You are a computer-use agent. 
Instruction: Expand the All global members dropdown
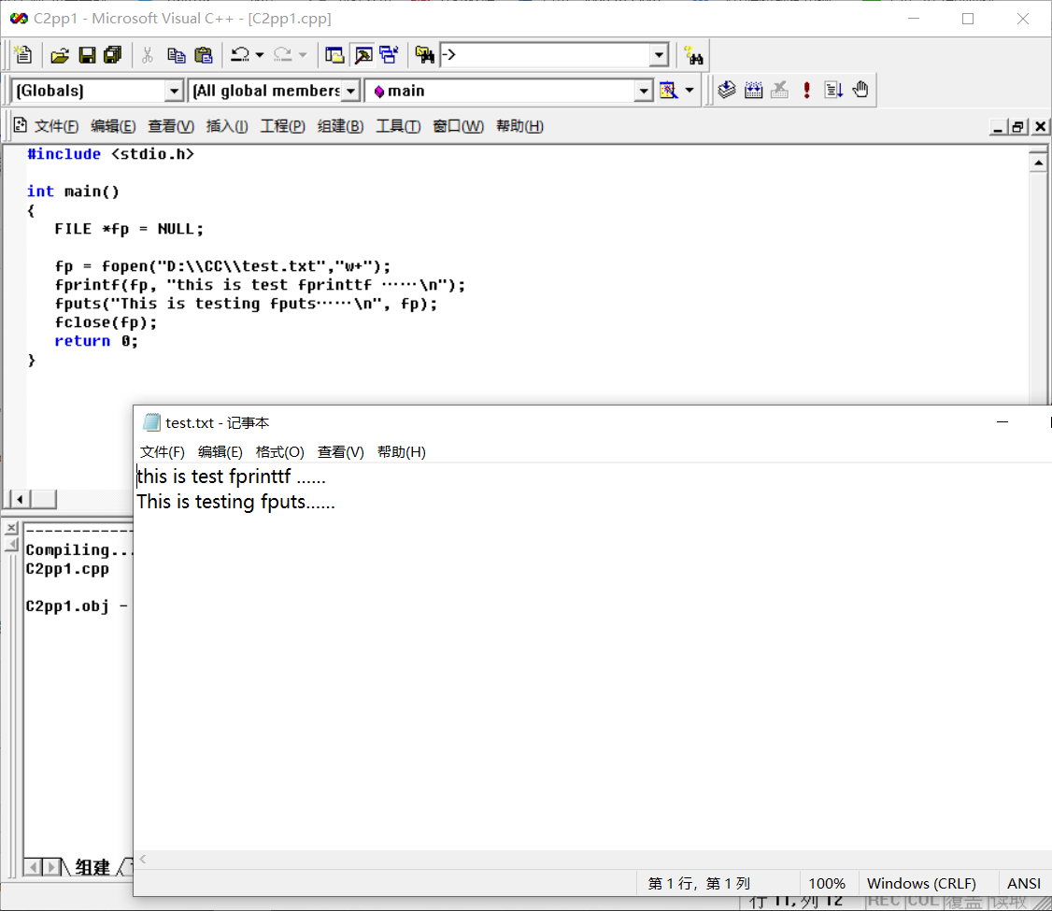351,91
